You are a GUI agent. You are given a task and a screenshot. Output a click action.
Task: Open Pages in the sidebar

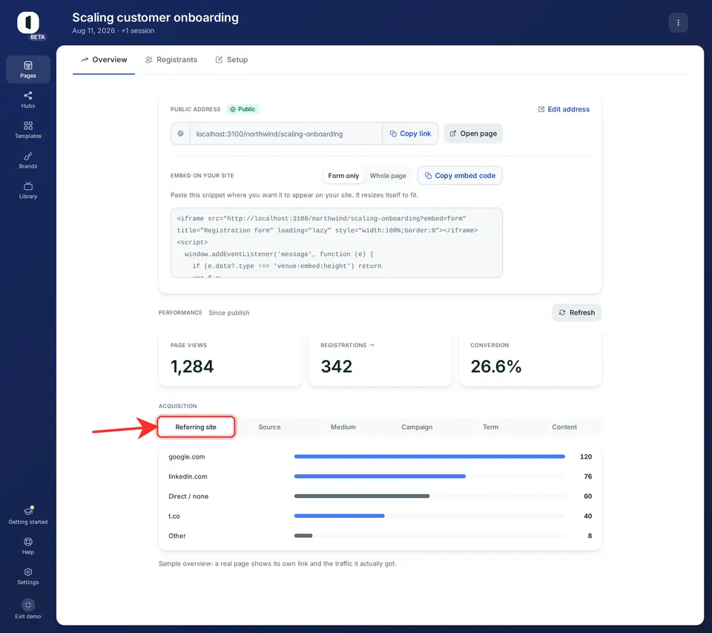28,70
